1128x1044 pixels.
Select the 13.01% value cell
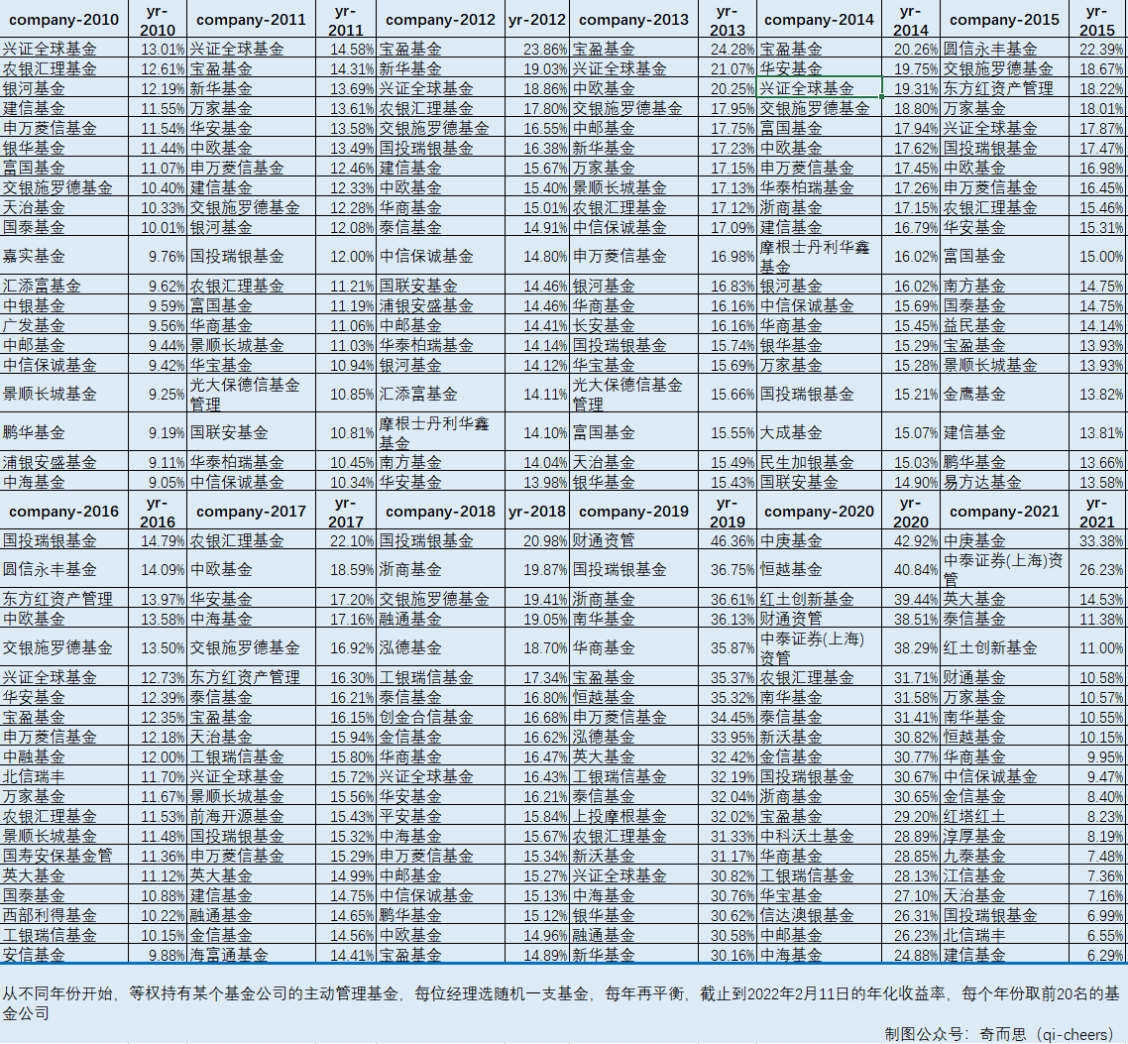point(158,49)
